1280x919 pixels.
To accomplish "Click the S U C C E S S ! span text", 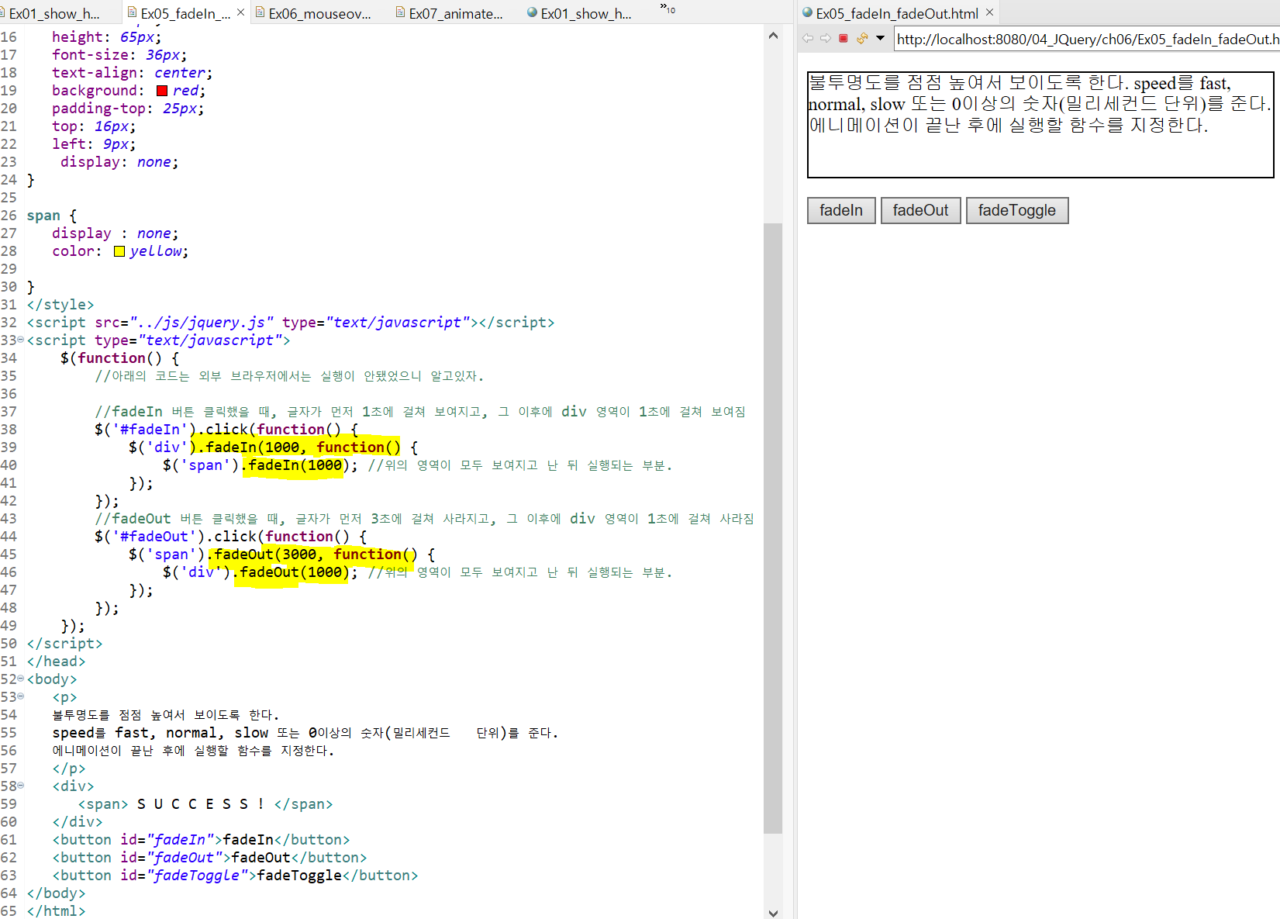I will [x=201, y=804].
